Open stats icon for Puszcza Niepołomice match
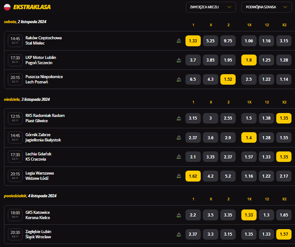 [x=178, y=79]
